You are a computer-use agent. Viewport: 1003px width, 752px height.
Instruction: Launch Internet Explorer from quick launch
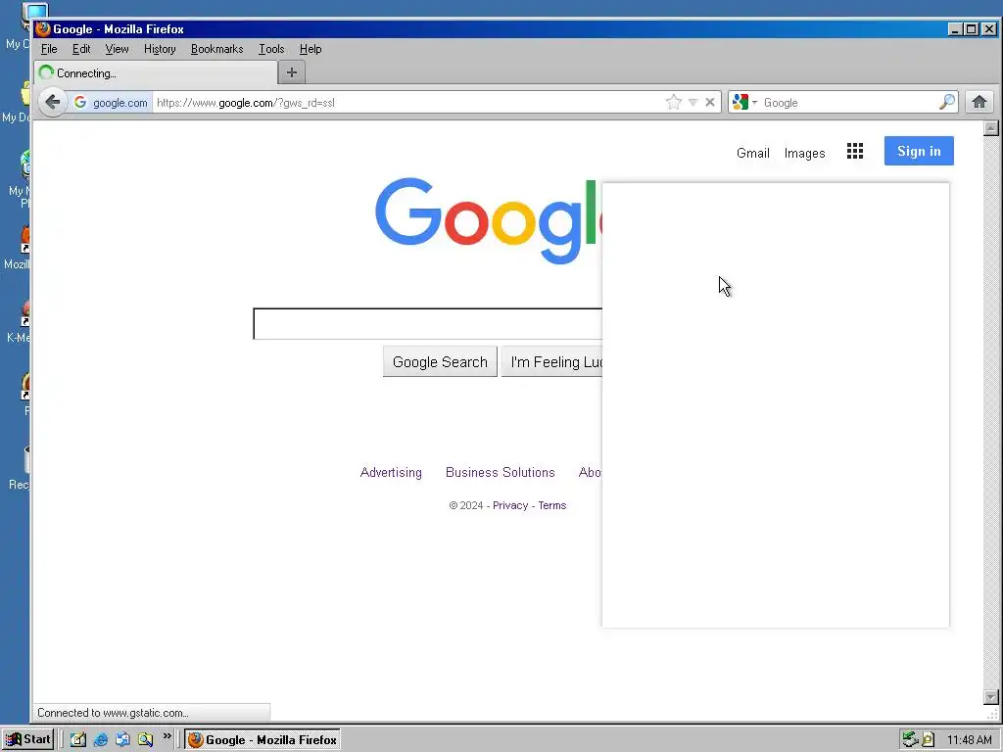pyautogui.click(x=101, y=739)
